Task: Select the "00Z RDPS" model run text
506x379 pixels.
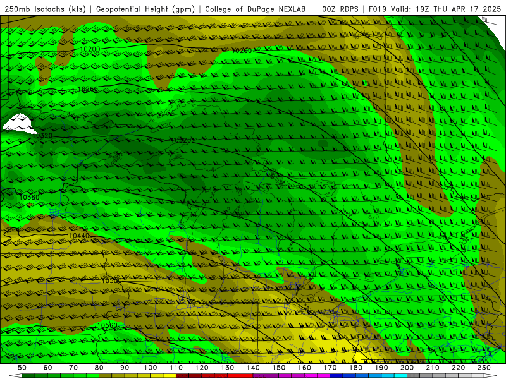Action: coord(340,9)
